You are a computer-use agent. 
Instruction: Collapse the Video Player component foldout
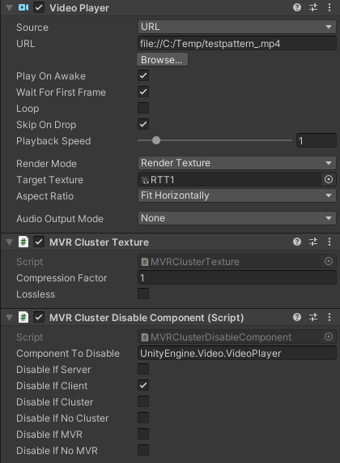(9, 7)
